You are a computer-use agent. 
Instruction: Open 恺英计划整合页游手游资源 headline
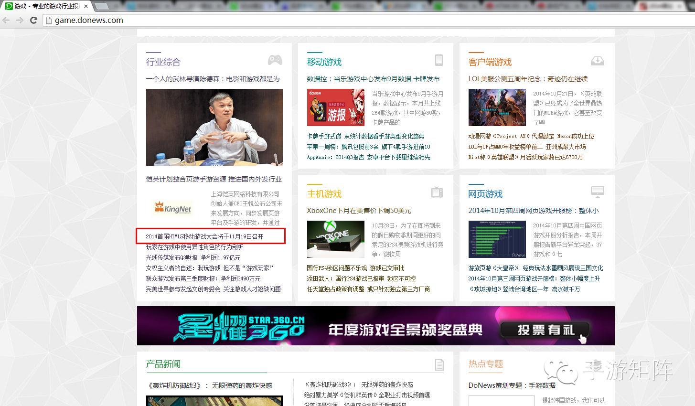point(214,179)
